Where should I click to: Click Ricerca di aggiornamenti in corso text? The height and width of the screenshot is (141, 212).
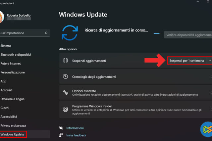(x=116, y=30)
